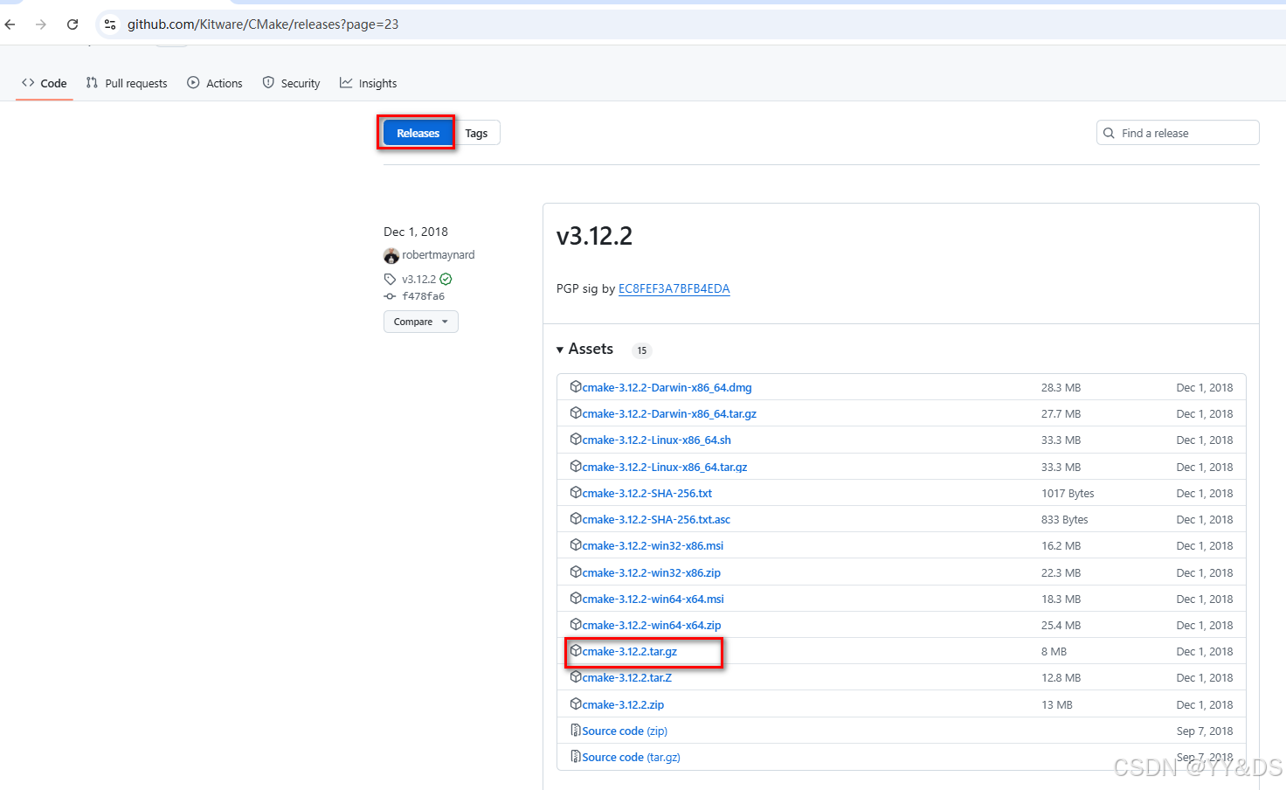This screenshot has width=1286, height=790.
Task: Open site info icon in address bar
Action: point(110,24)
